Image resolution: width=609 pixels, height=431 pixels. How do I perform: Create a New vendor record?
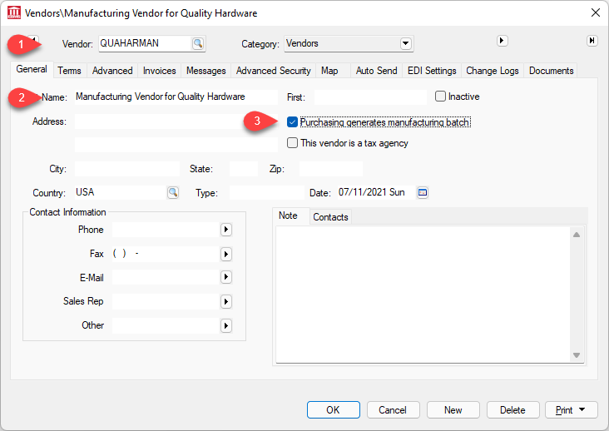pos(453,409)
